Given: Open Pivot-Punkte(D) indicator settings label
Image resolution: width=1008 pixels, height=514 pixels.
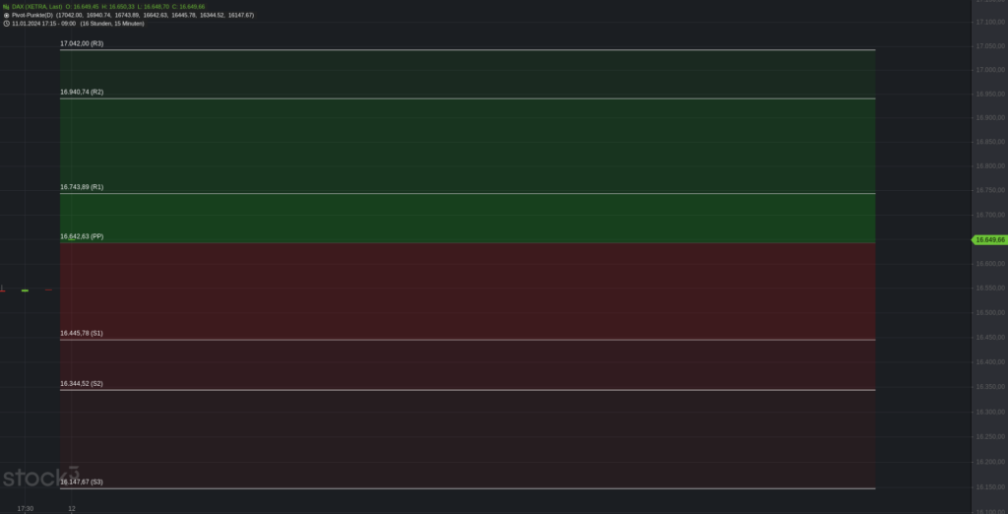Looking at the screenshot, I should [x=32, y=15].
